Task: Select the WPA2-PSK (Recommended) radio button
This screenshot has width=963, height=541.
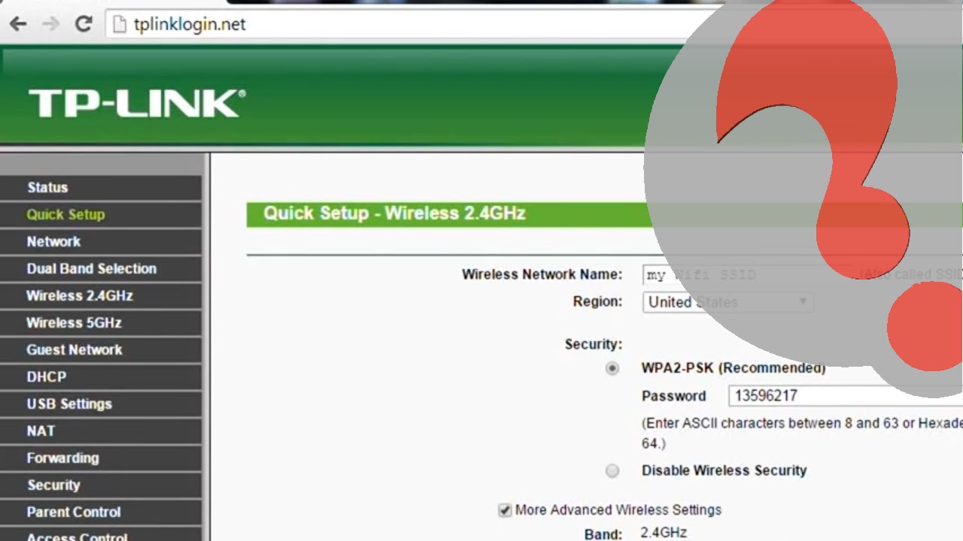Action: pos(612,368)
